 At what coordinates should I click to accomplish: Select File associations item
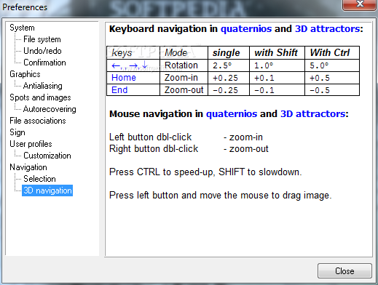(38, 121)
